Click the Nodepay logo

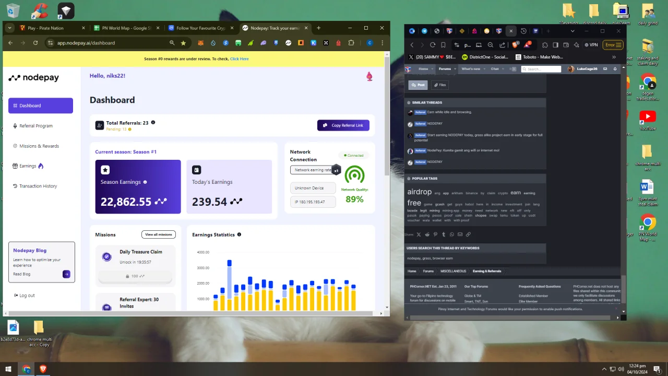pyautogui.click(x=33, y=78)
